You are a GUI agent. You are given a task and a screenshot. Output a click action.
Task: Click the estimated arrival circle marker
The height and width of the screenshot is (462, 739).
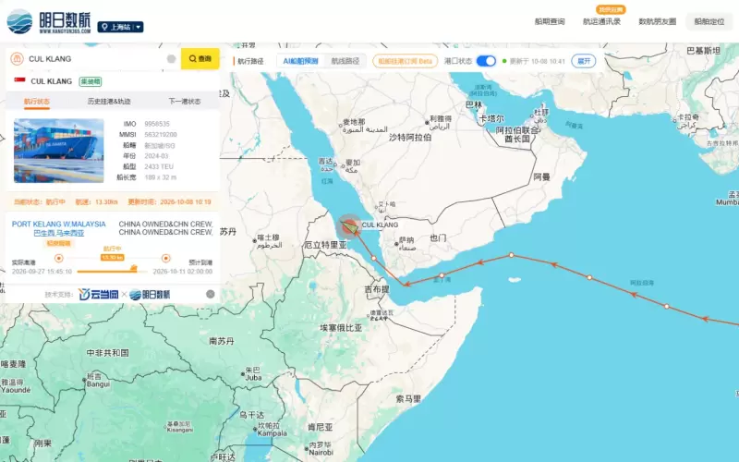tap(166, 258)
